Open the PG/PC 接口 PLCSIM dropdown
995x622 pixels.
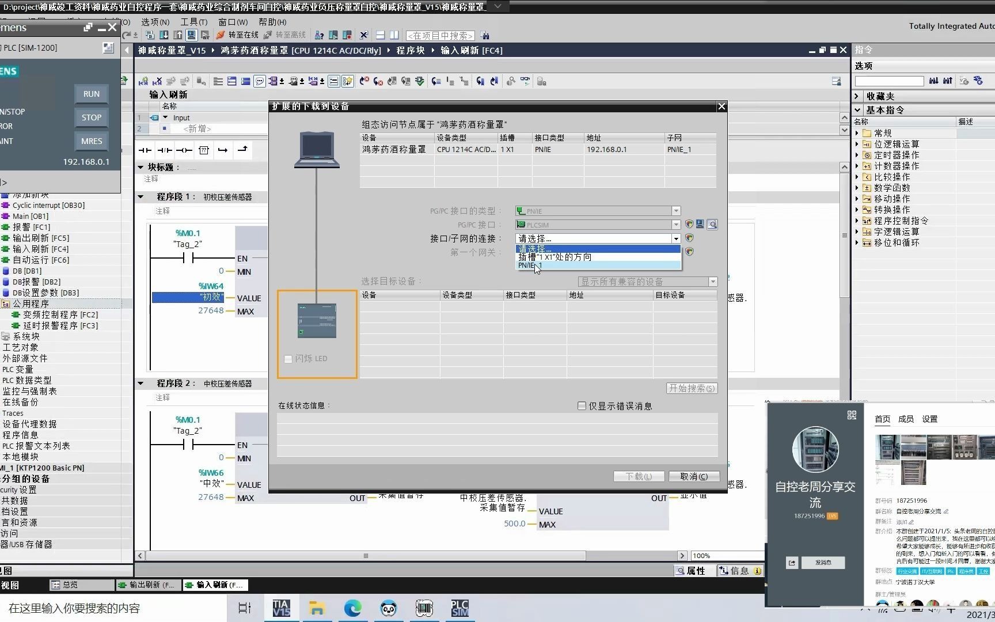(x=676, y=225)
